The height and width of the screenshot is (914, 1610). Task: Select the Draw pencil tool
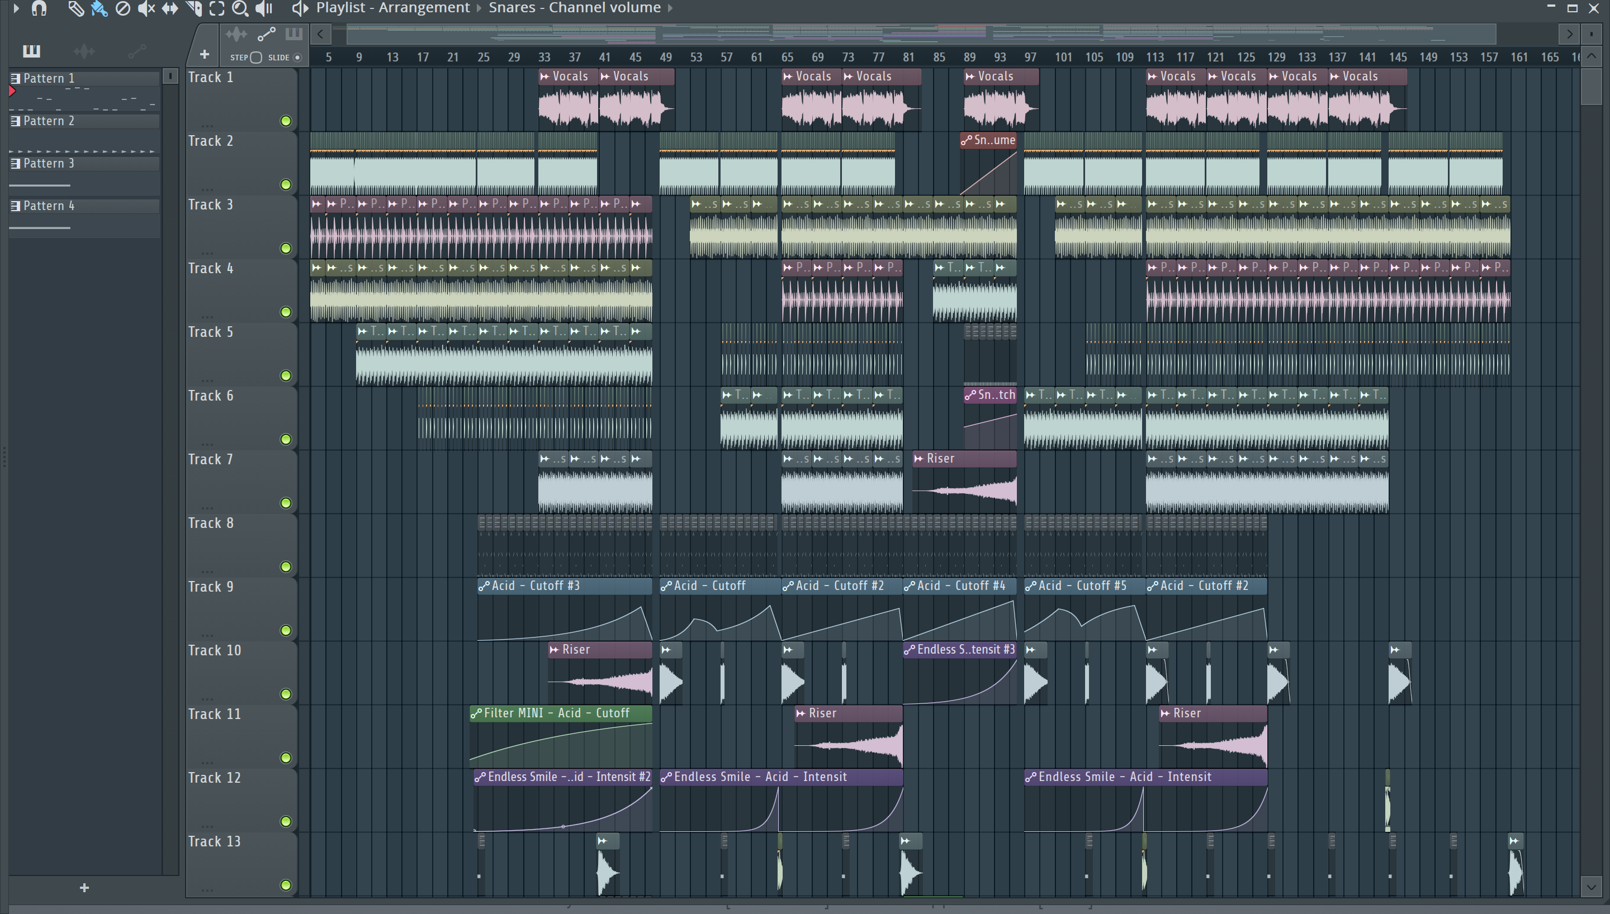click(x=75, y=8)
